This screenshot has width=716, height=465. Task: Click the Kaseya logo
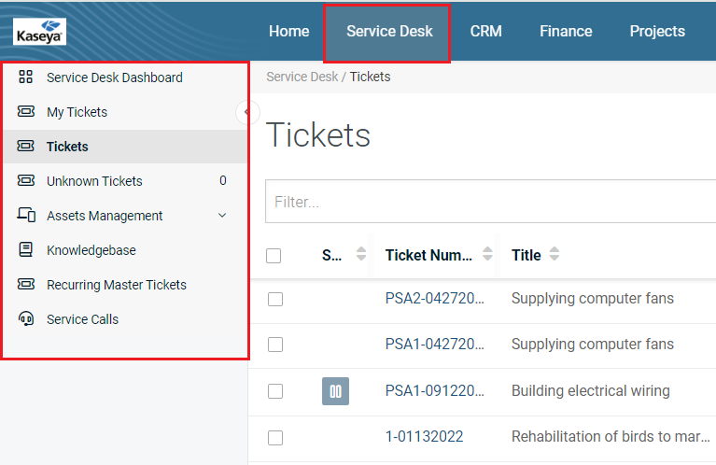pyautogui.click(x=40, y=31)
